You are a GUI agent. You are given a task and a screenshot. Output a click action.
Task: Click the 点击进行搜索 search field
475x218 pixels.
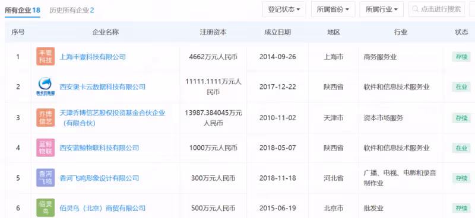click(x=436, y=9)
